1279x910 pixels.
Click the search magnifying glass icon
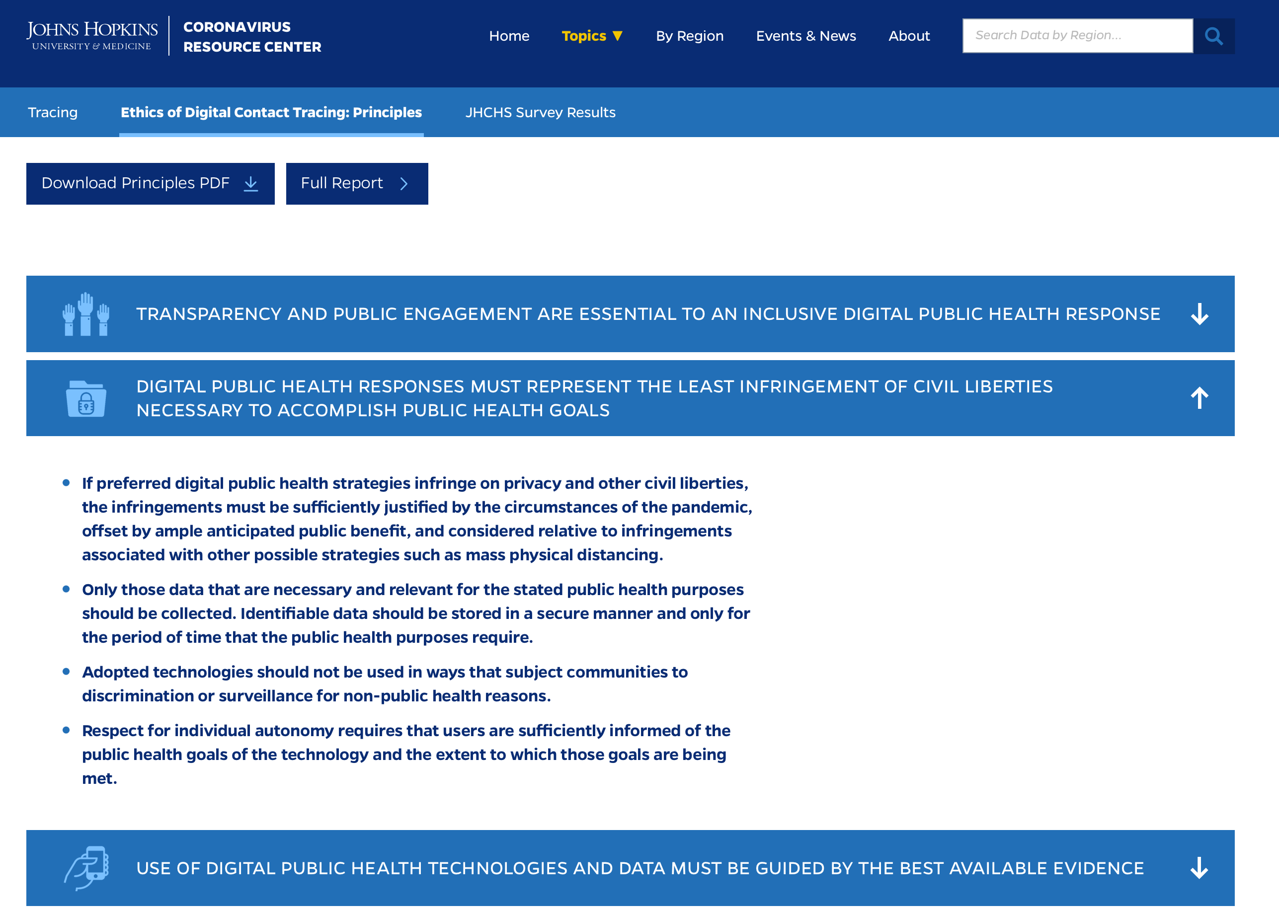coord(1214,35)
